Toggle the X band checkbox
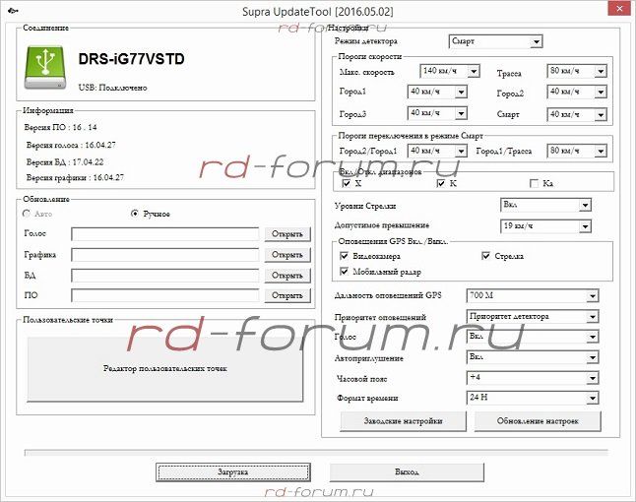The width and height of the screenshot is (636, 502). point(346,183)
